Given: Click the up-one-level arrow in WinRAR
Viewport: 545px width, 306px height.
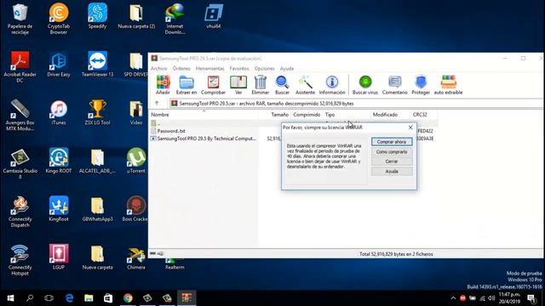Looking at the screenshot, I should pyautogui.click(x=157, y=103).
